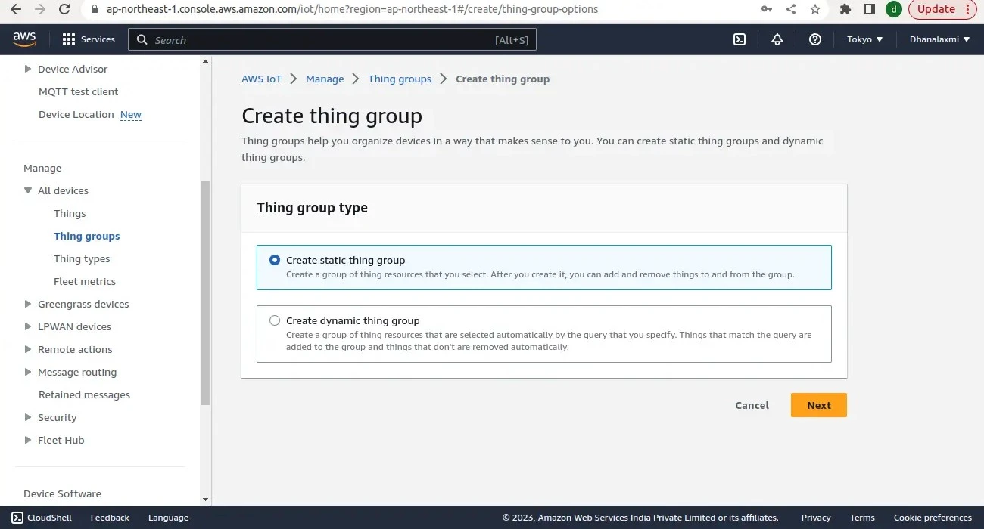
Task: Bookmark this page with star icon
Action: click(x=815, y=9)
